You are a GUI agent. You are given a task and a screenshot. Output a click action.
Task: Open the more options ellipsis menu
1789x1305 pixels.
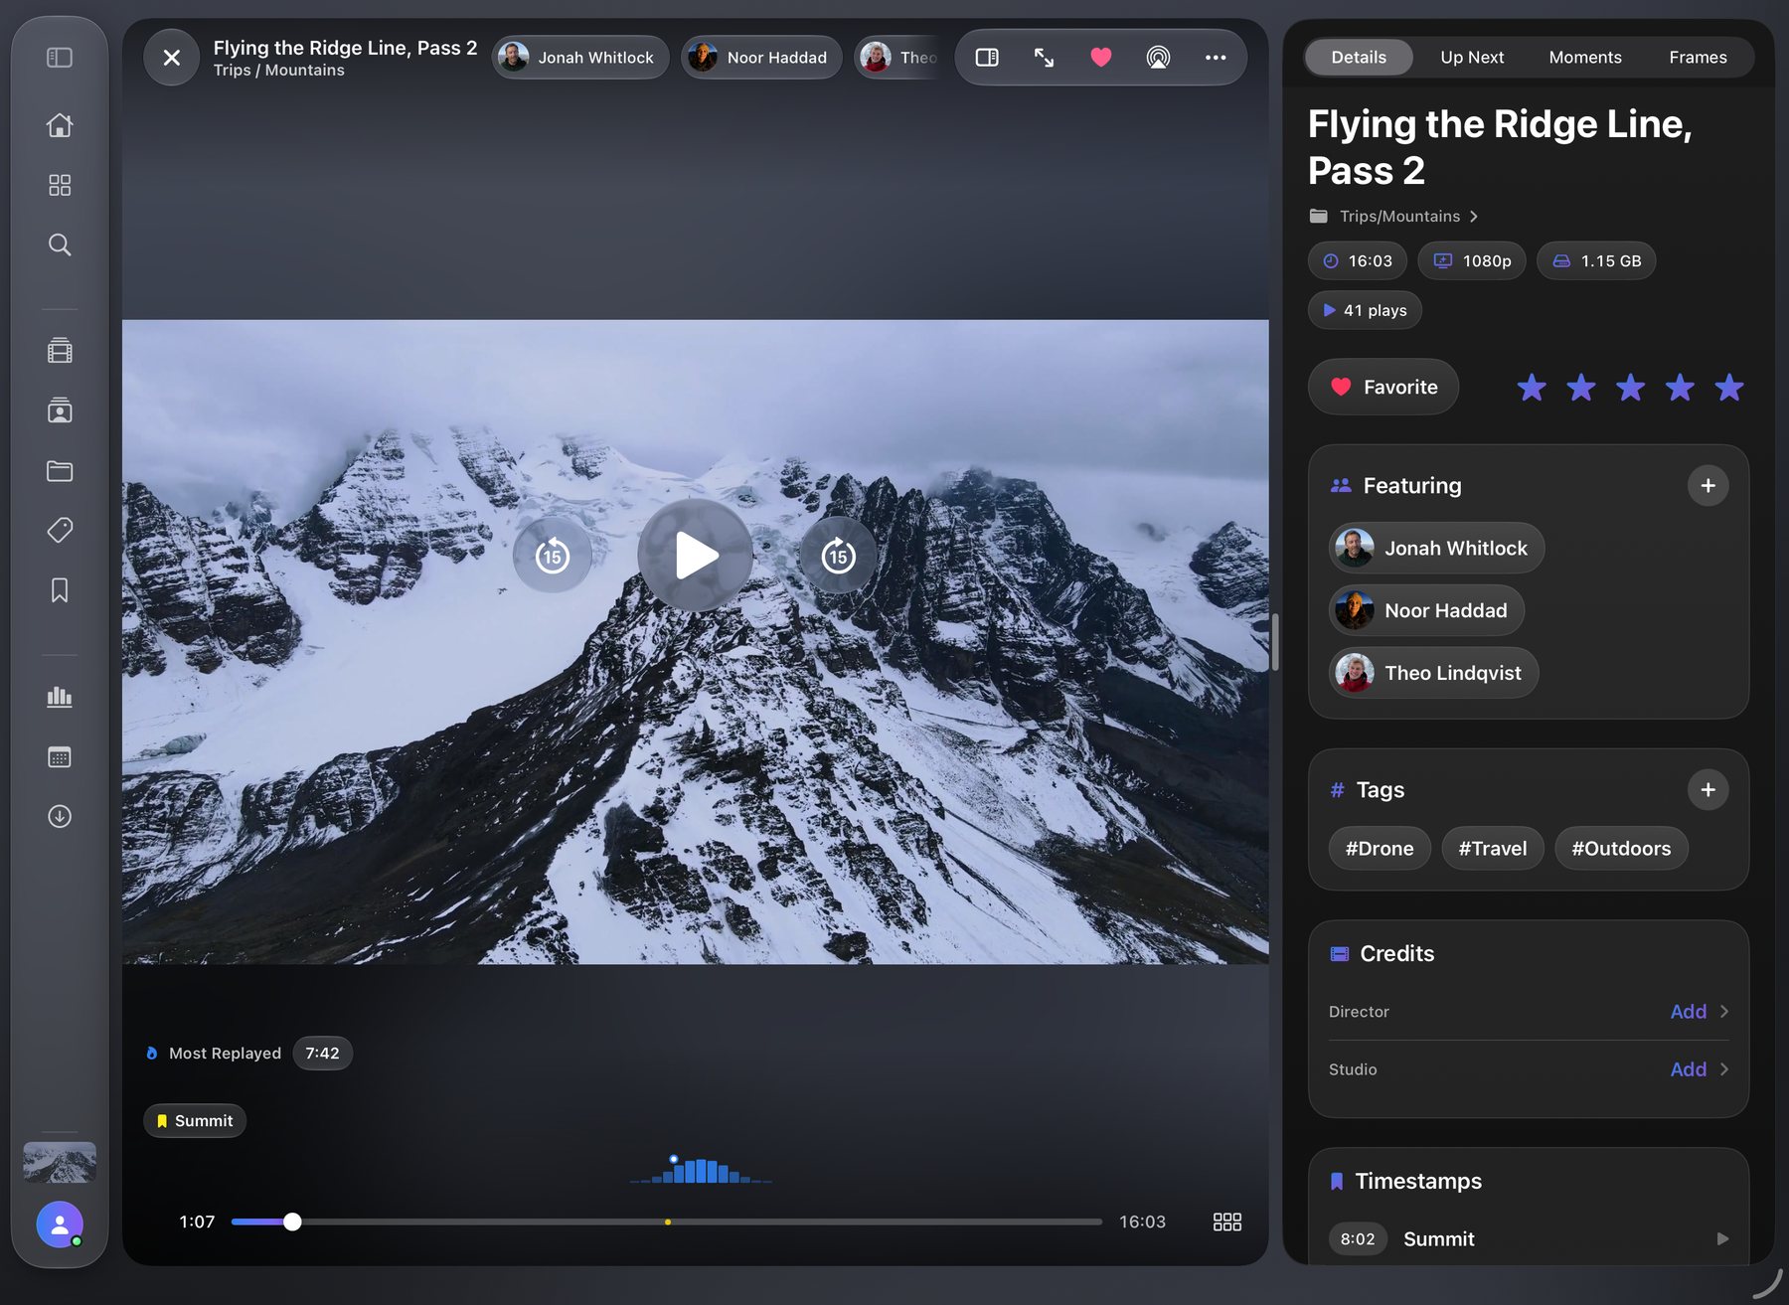pyautogui.click(x=1216, y=58)
